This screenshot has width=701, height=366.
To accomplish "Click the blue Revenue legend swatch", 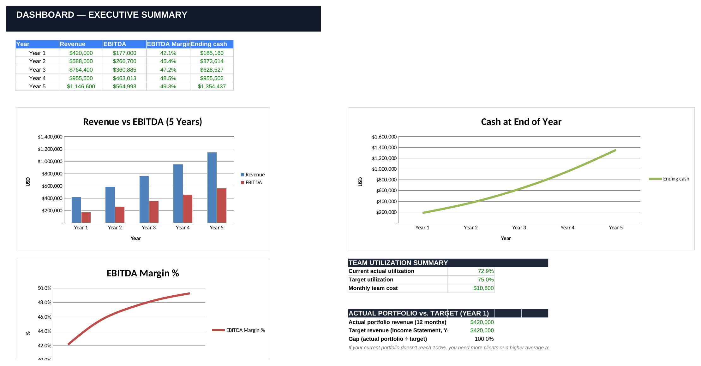I will pyautogui.click(x=243, y=175).
